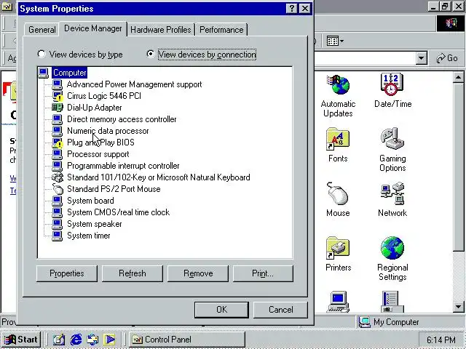Select "Cirrus Logic 5446 PCI" text row
466x349 pixels.
pos(104,96)
